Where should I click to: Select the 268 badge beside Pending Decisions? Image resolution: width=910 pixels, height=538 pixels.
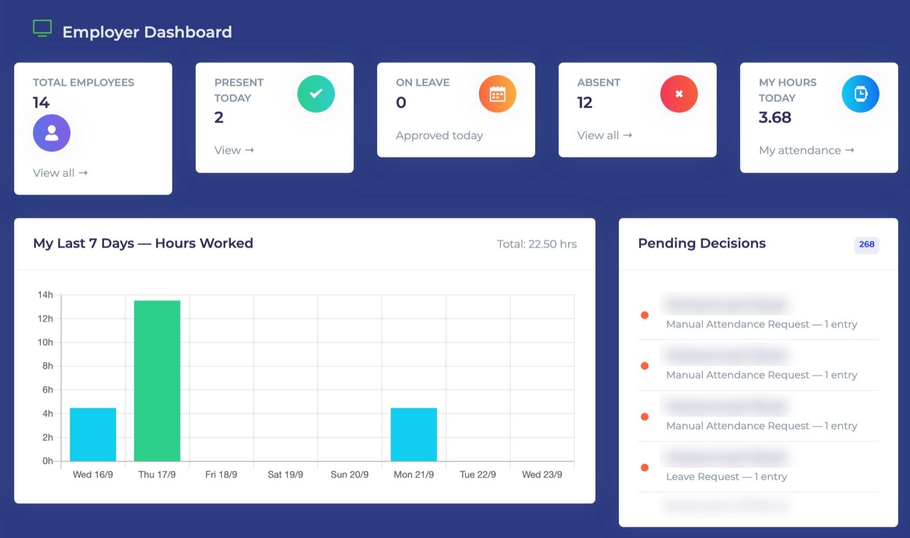(x=867, y=245)
